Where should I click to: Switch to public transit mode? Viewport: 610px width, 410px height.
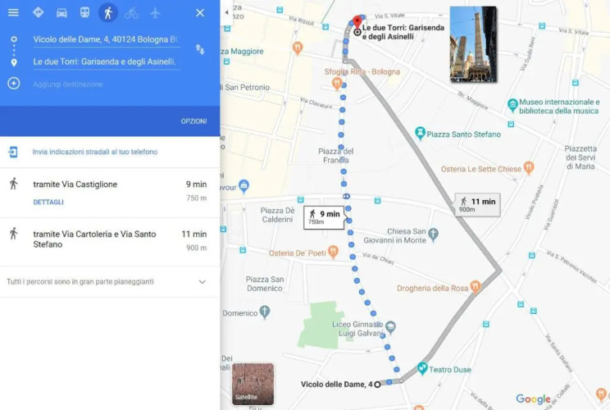84,13
